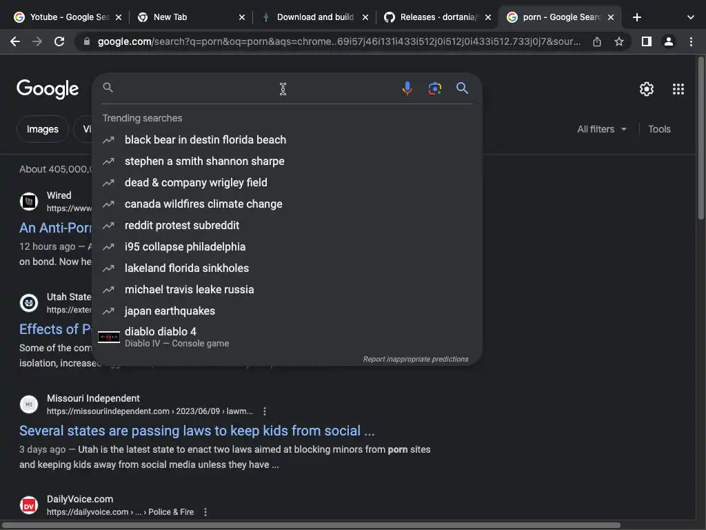Open the Effects of P Utah State result

55,329
